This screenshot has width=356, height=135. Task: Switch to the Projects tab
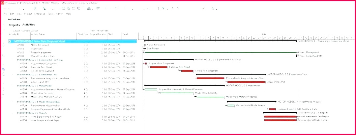pos(14,25)
